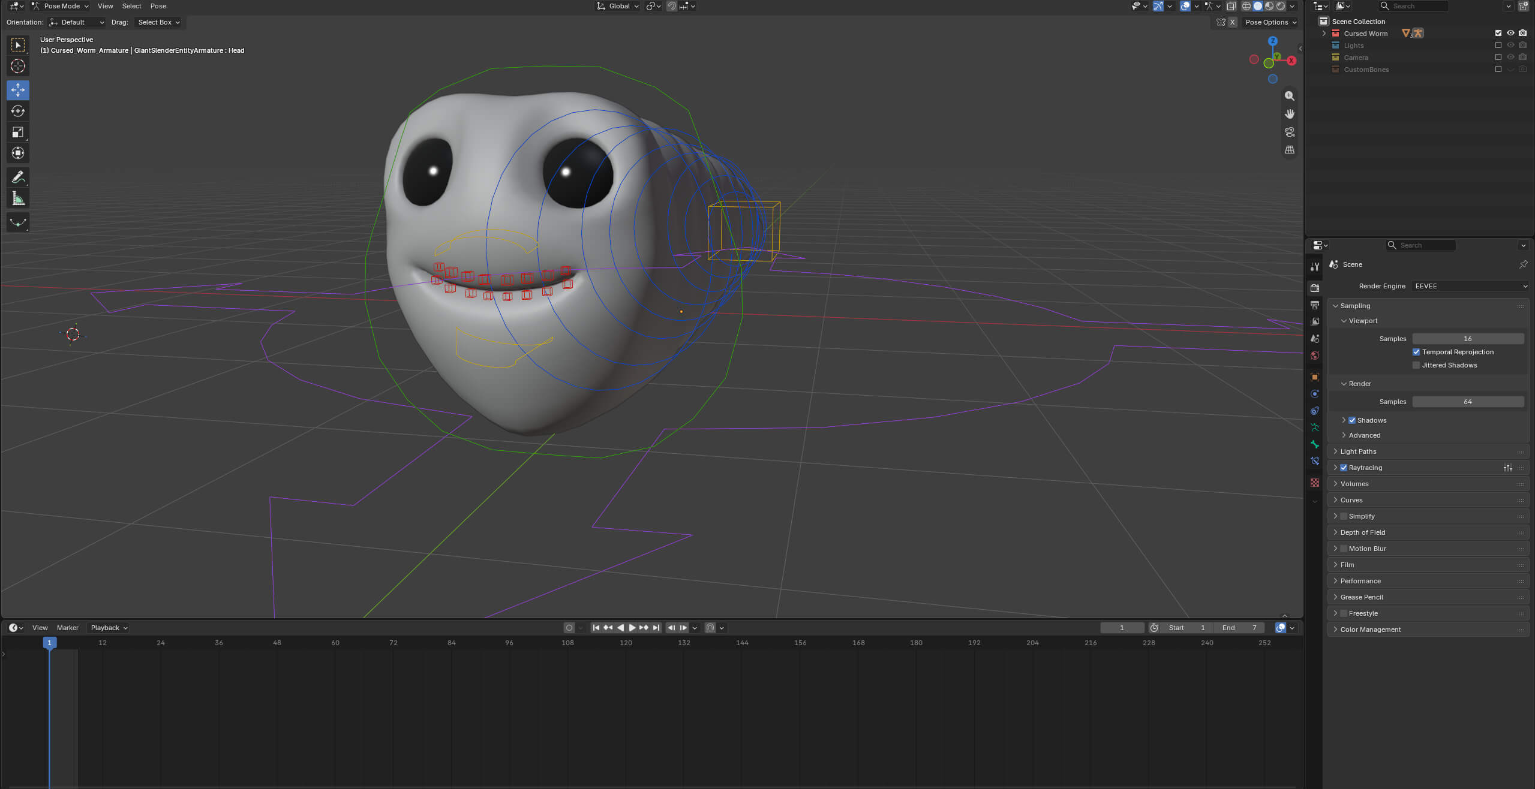Click the viewport pan hand icon

point(1289,114)
